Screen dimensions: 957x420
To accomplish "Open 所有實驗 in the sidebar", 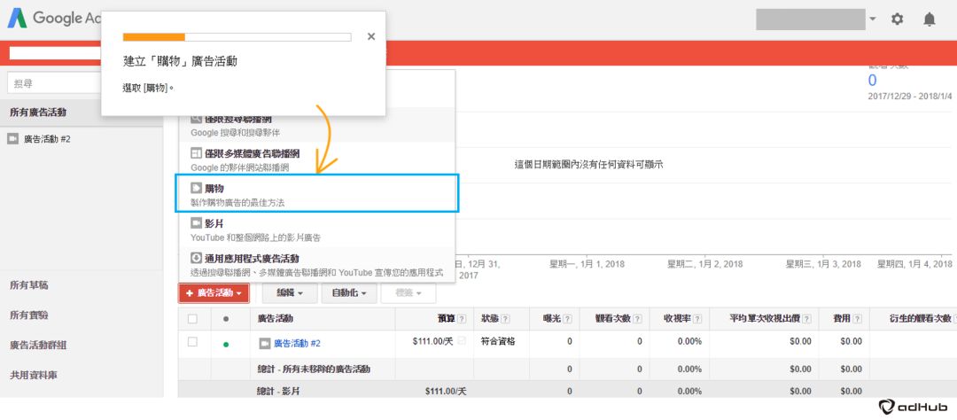I will click(28, 315).
